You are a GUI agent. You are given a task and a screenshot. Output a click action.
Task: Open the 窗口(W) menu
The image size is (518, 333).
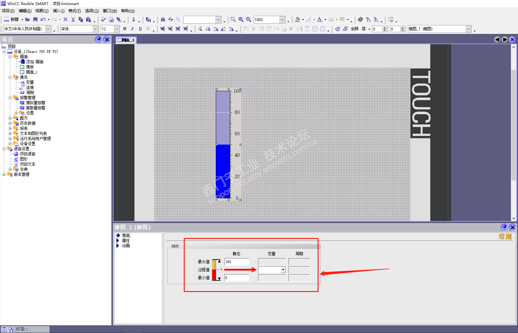click(x=110, y=11)
